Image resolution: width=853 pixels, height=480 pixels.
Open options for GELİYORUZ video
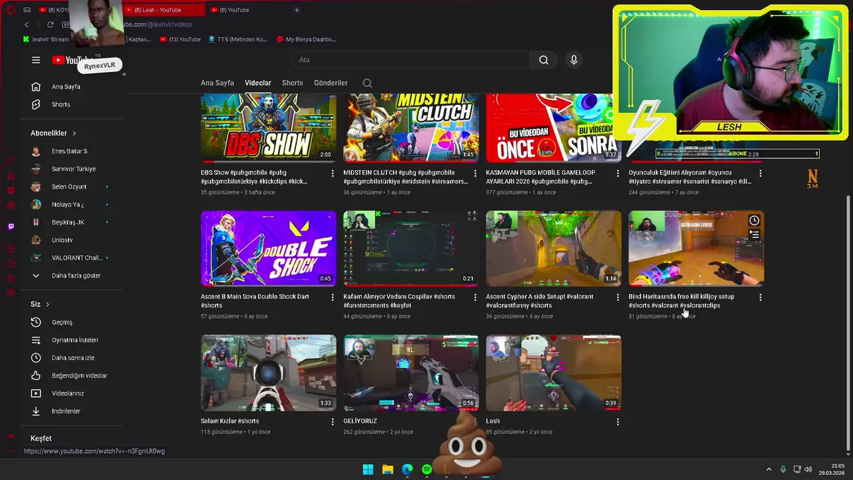click(475, 422)
